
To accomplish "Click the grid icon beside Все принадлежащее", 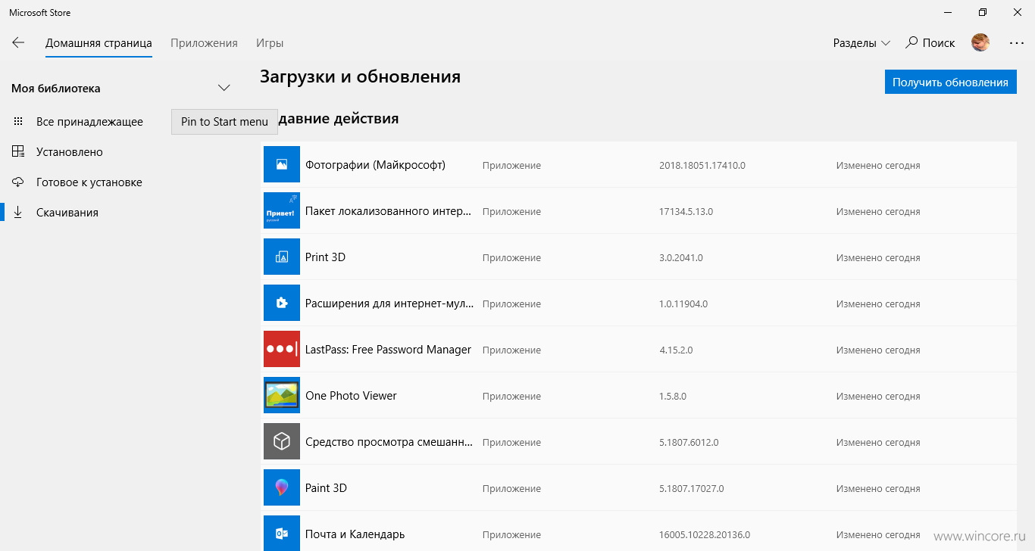I will 18,122.
